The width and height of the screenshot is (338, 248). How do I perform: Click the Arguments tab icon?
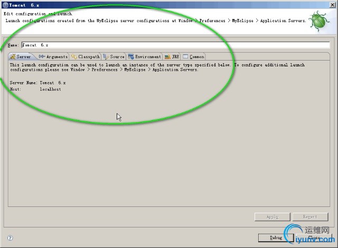(x=42, y=56)
